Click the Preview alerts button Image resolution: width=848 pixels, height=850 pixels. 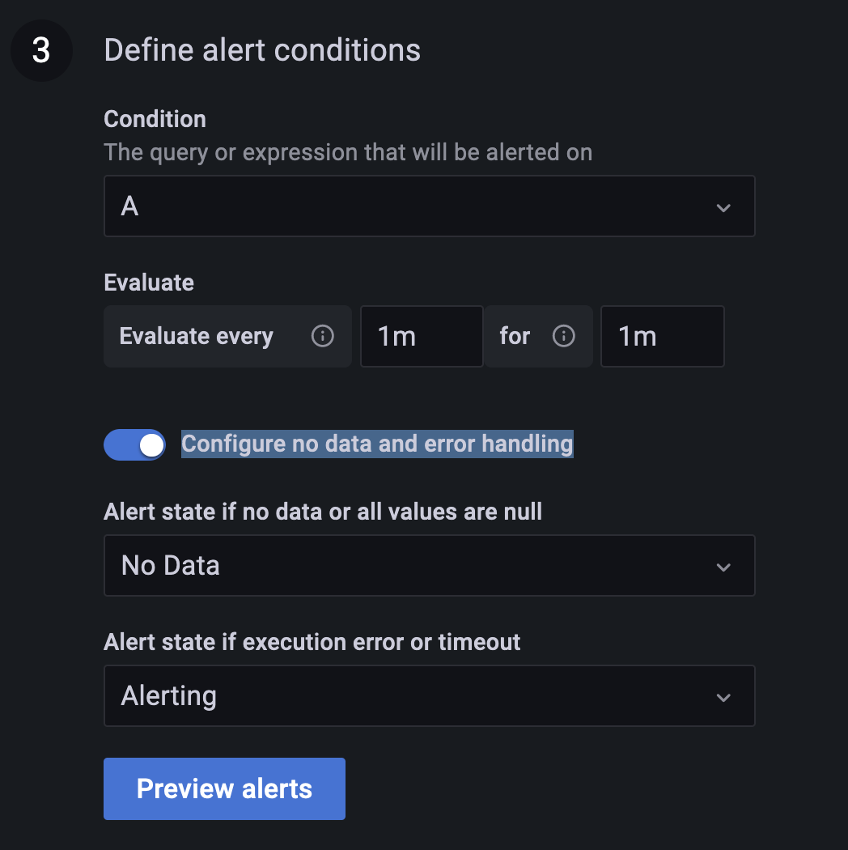(224, 788)
